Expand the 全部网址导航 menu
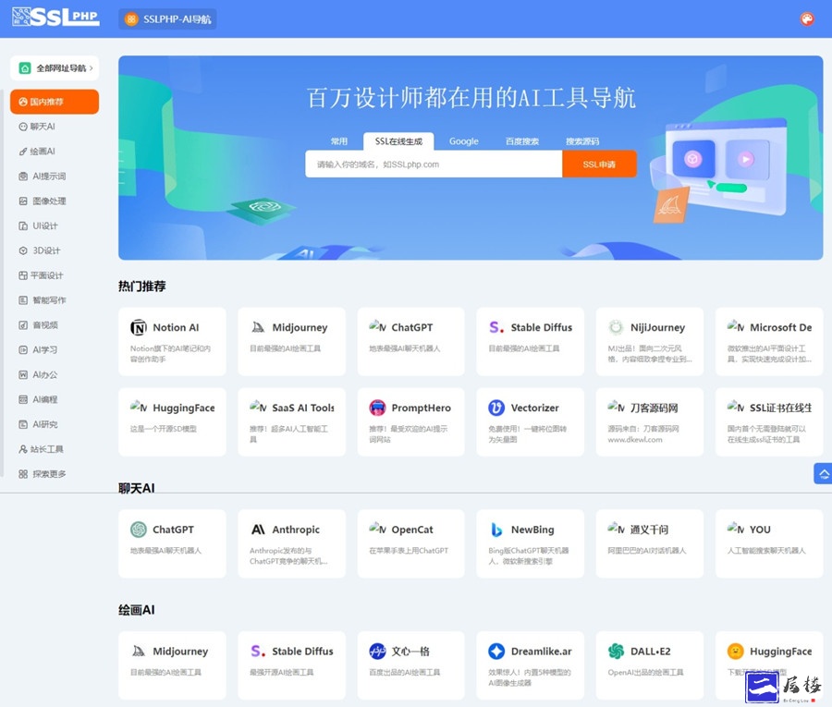The image size is (832, 707). click(x=55, y=68)
